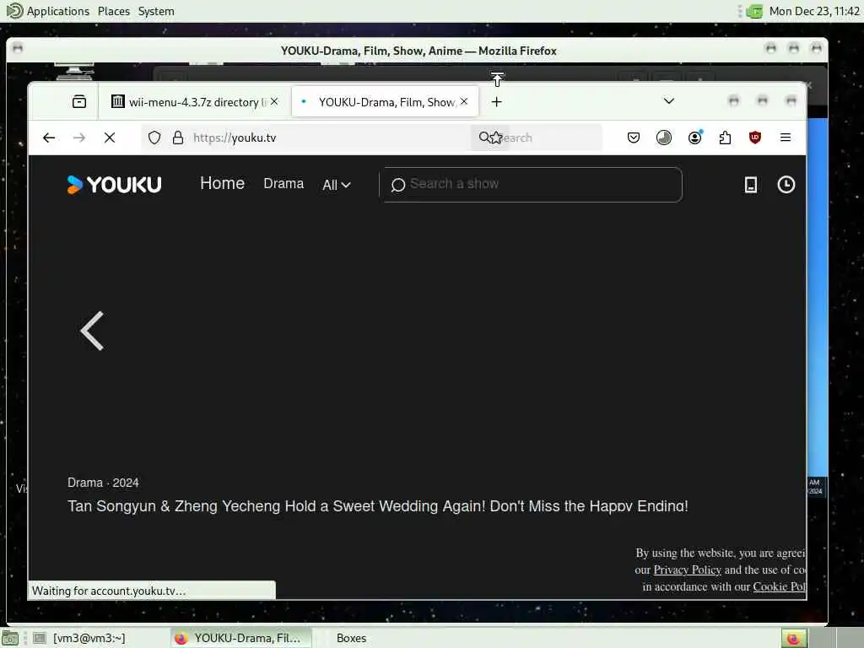Click the Firefox View icon in tab bar
The image size is (864, 648).
(79, 102)
